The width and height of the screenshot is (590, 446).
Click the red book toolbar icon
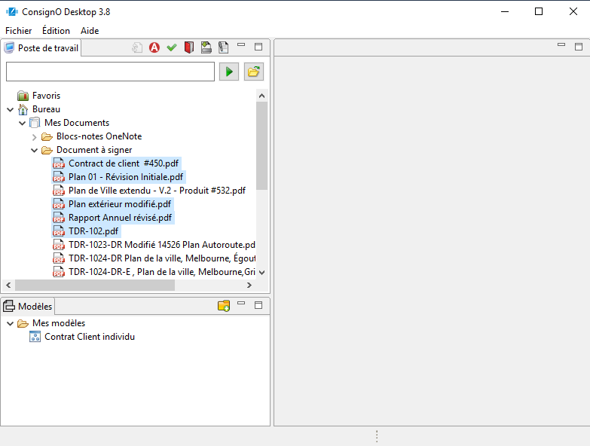pos(189,47)
